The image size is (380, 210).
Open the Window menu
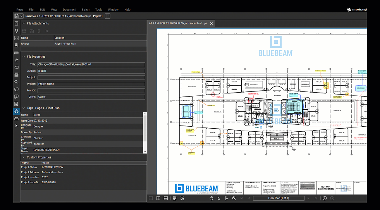(x=113, y=10)
